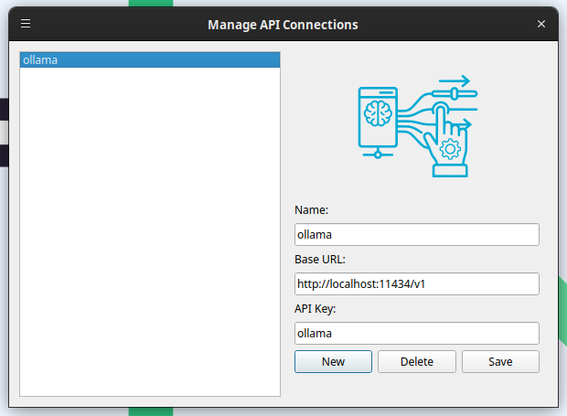Click the Base URL input field
This screenshot has width=567, height=416.
(x=417, y=283)
